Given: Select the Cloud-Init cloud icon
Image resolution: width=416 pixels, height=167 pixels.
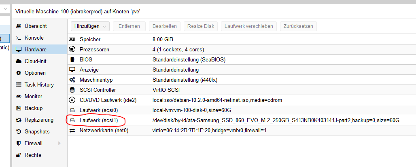Looking at the screenshot, I should pyautogui.click(x=19, y=61).
